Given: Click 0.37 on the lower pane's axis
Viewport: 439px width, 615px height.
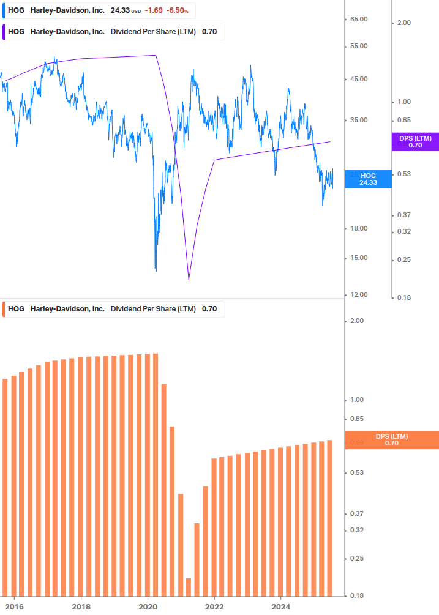Looking at the screenshot, I should click(x=357, y=514).
